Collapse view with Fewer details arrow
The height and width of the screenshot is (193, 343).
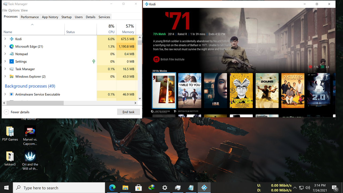coord(6,112)
